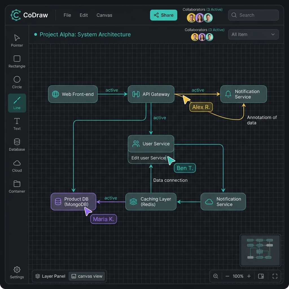Click the database icon on Product DB
This screenshot has width=289, height=289.
(x=58, y=202)
